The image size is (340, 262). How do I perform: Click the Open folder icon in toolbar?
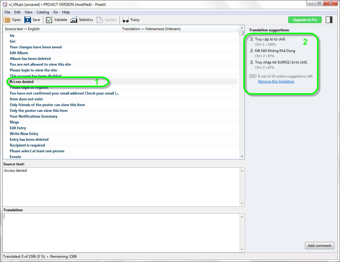(7, 20)
